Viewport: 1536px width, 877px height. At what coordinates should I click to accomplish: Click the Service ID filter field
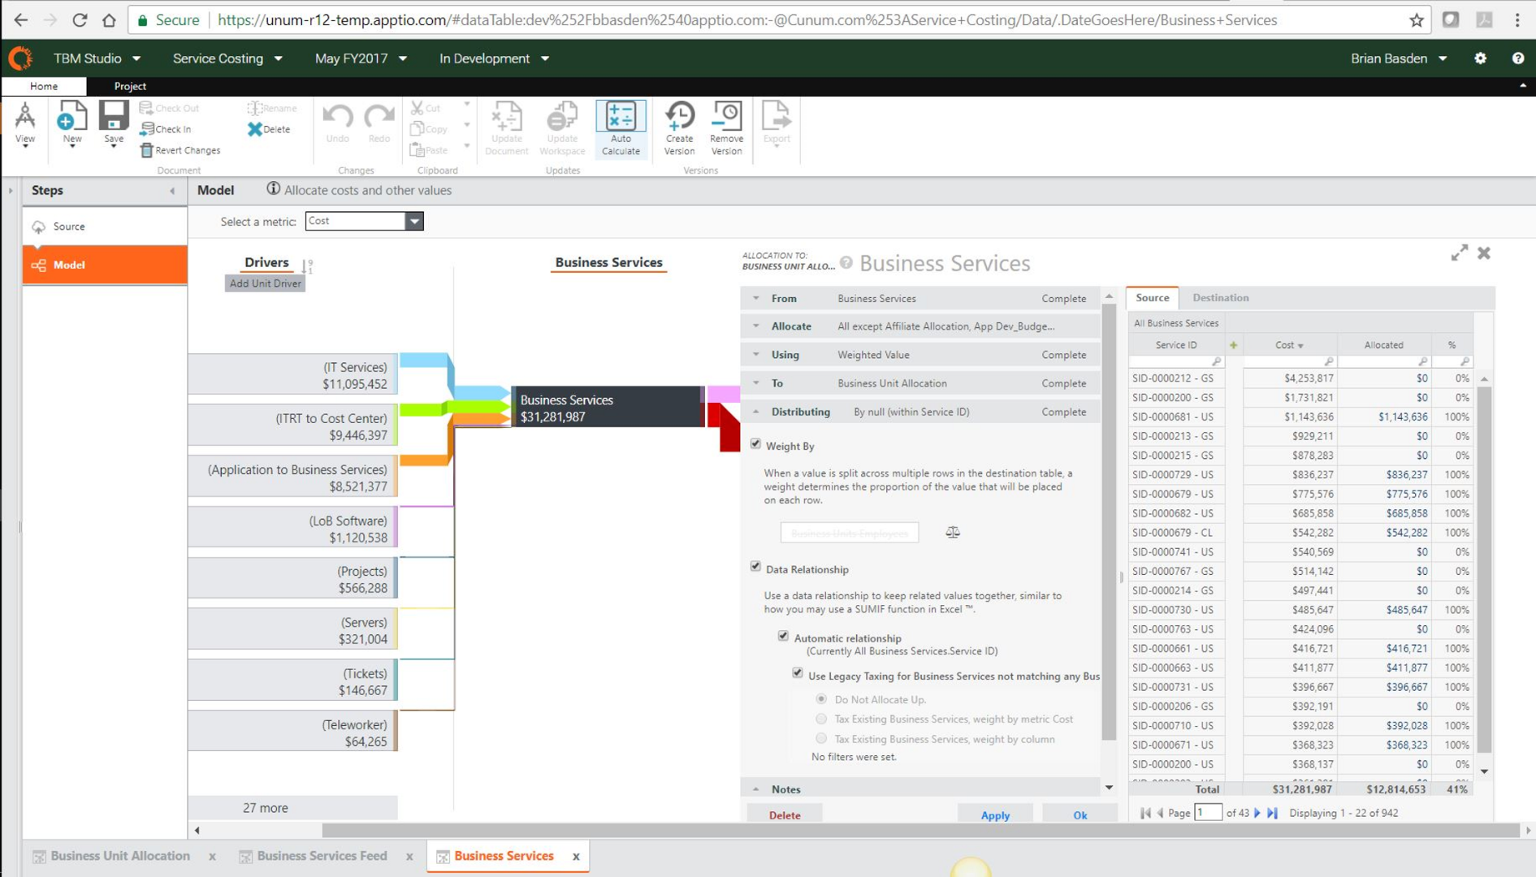click(1176, 361)
